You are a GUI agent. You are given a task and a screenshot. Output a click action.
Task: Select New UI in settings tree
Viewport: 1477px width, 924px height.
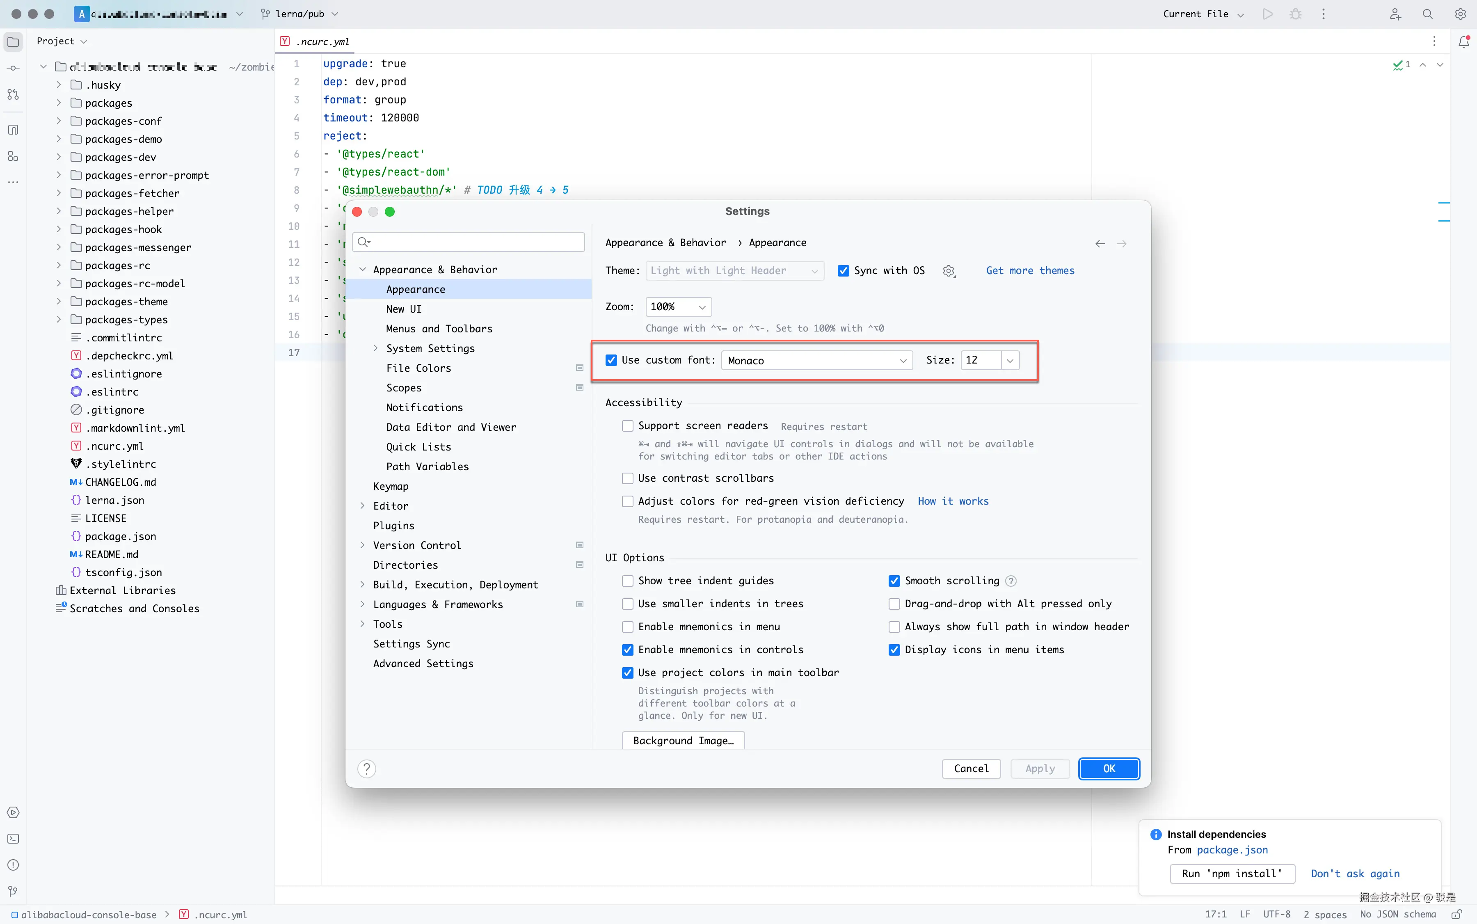tap(403, 309)
